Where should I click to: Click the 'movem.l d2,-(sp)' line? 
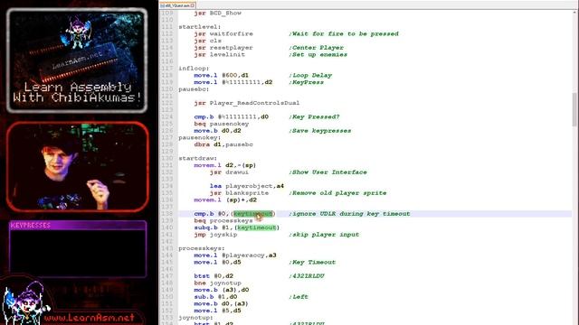pos(225,165)
